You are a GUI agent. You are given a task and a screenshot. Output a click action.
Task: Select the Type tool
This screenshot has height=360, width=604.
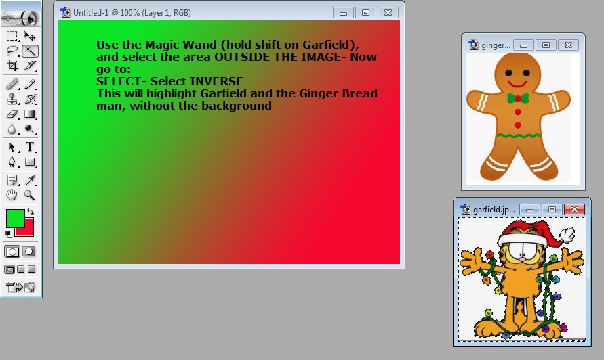[30, 147]
